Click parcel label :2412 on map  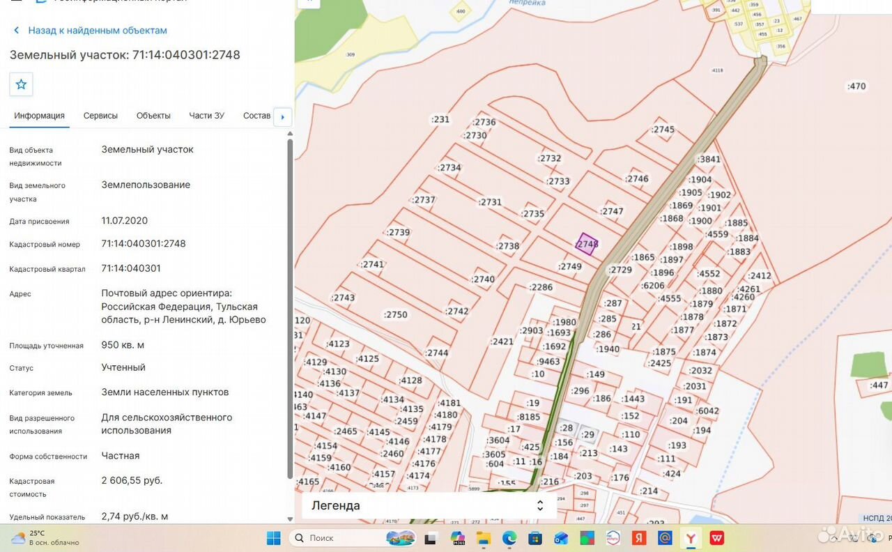click(x=760, y=276)
